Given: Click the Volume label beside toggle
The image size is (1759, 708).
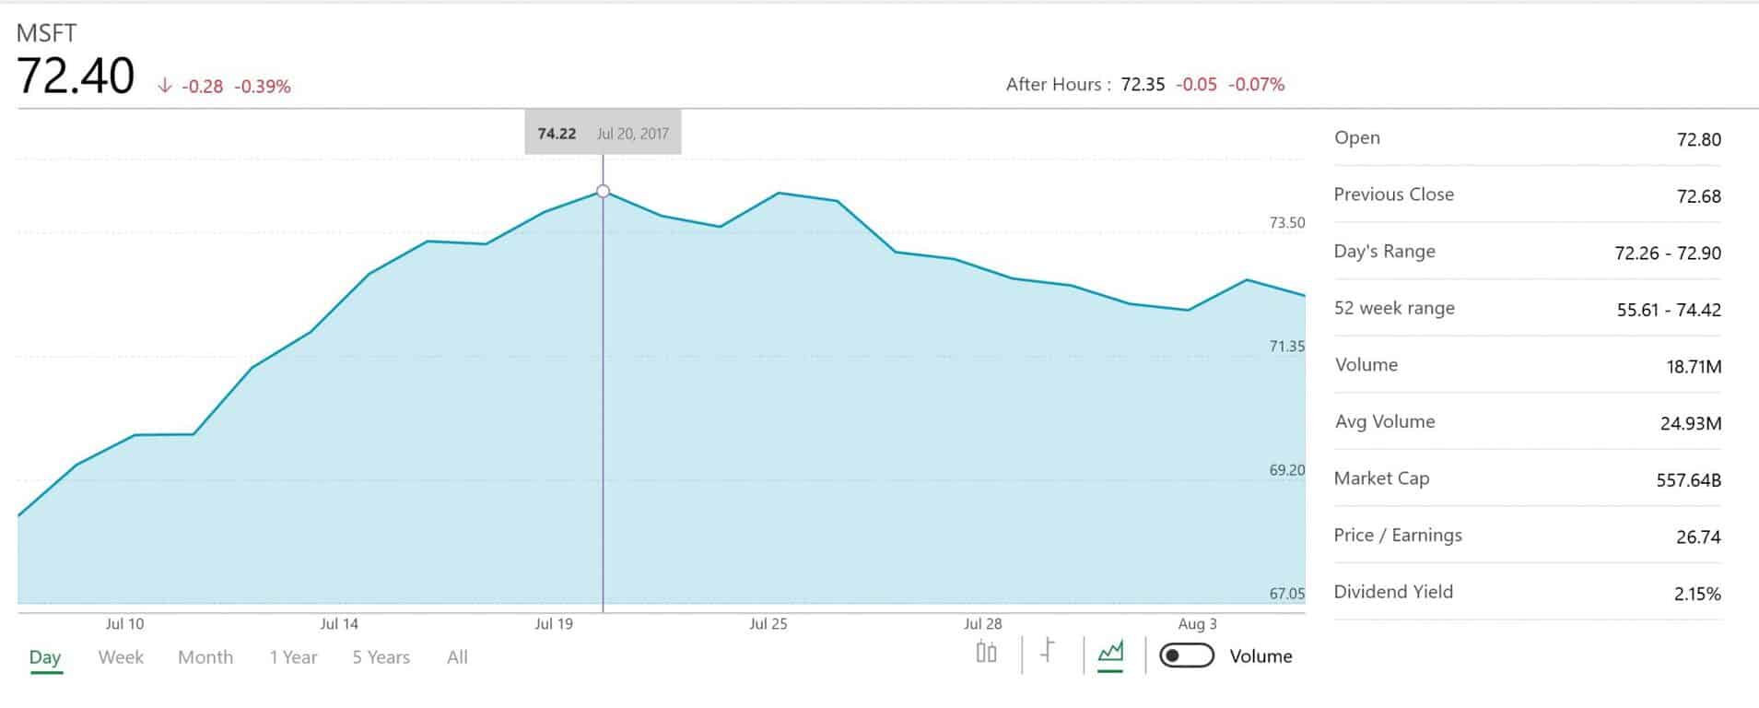Looking at the screenshot, I should point(1261,656).
